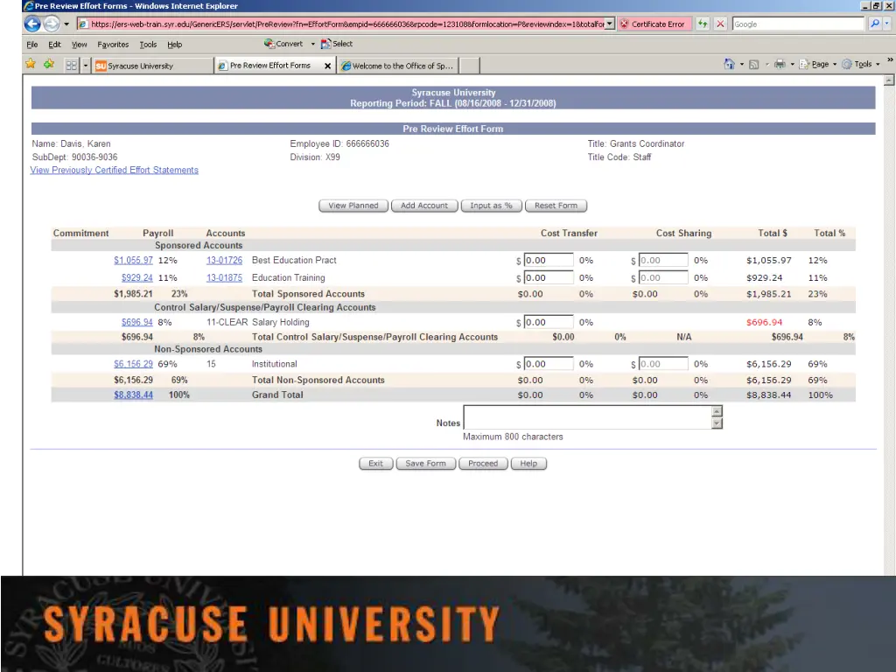Open the Help menu
The height and width of the screenshot is (672, 896).
pyautogui.click(x=174, y=44)
